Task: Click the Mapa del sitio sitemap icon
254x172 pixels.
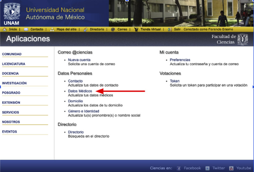Action: (x=52, y=29)
